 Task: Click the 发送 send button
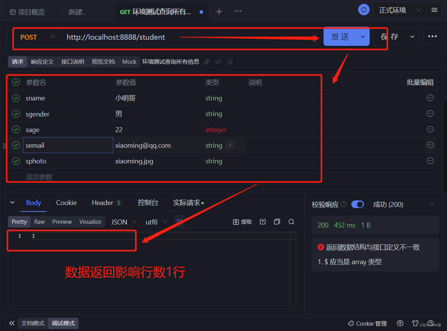point(340,37)
